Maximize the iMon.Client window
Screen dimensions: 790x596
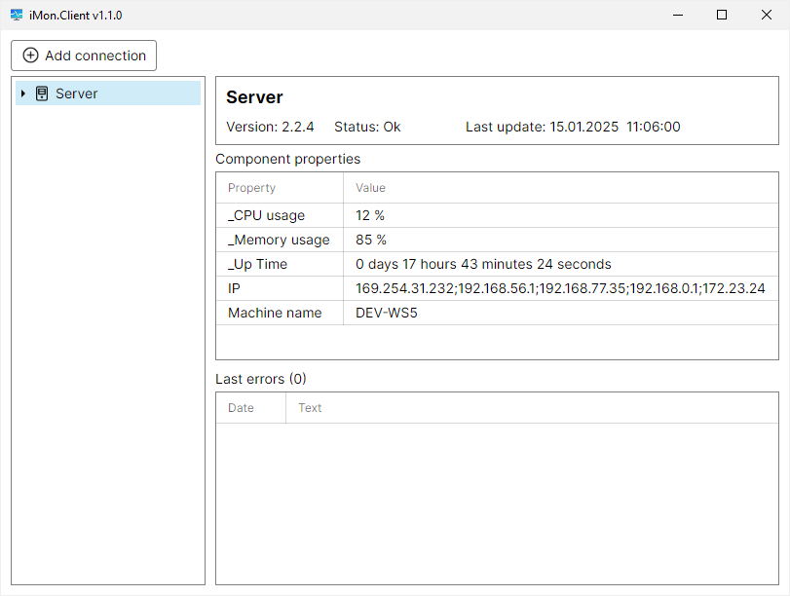(722, 15)
